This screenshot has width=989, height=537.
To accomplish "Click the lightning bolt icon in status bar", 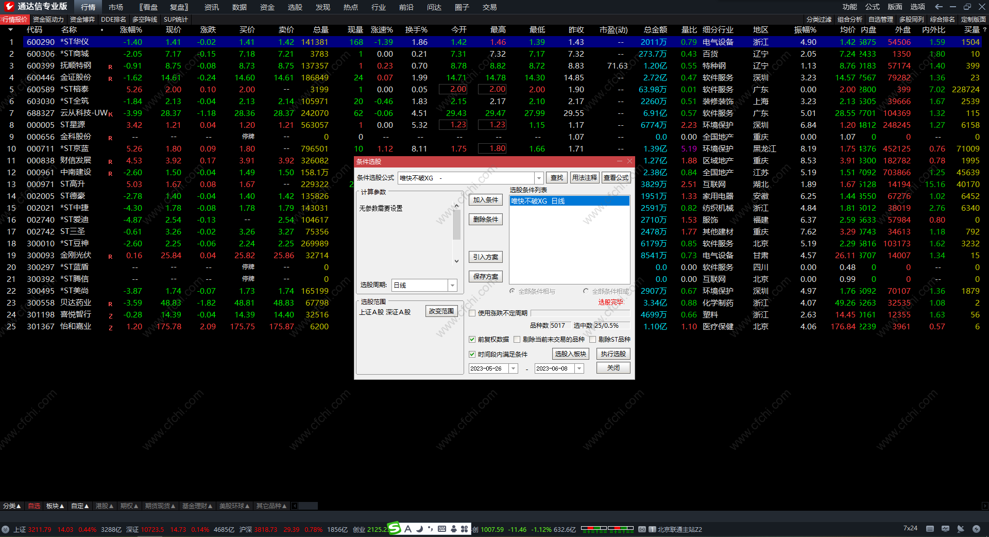I will click(976, 529).
